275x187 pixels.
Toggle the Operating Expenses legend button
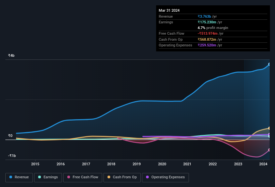pos(165,177)
